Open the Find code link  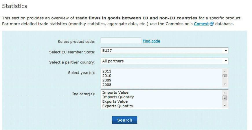pos(151,41)
